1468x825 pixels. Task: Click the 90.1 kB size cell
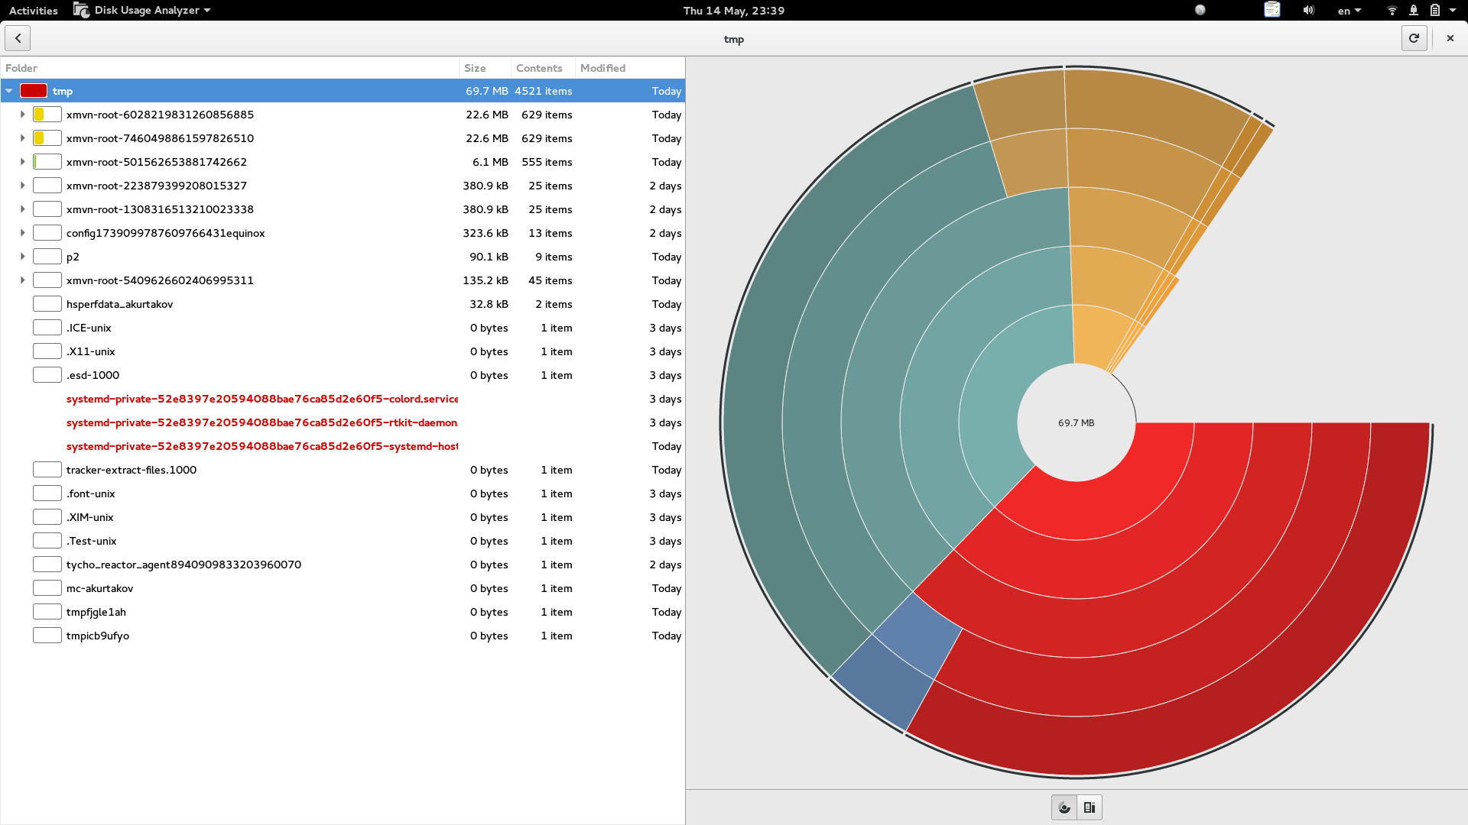489,257
